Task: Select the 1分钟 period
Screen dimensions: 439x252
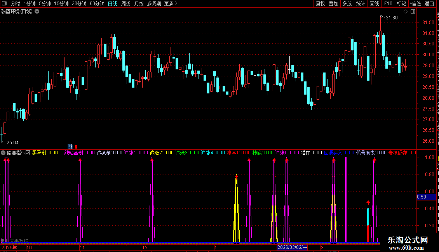Action: pos(30,3)
